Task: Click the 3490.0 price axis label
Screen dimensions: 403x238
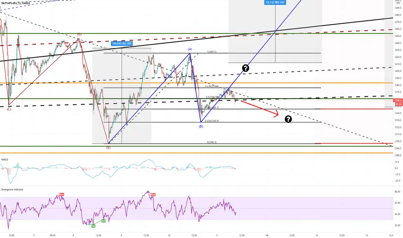Action: coord(398,8)
